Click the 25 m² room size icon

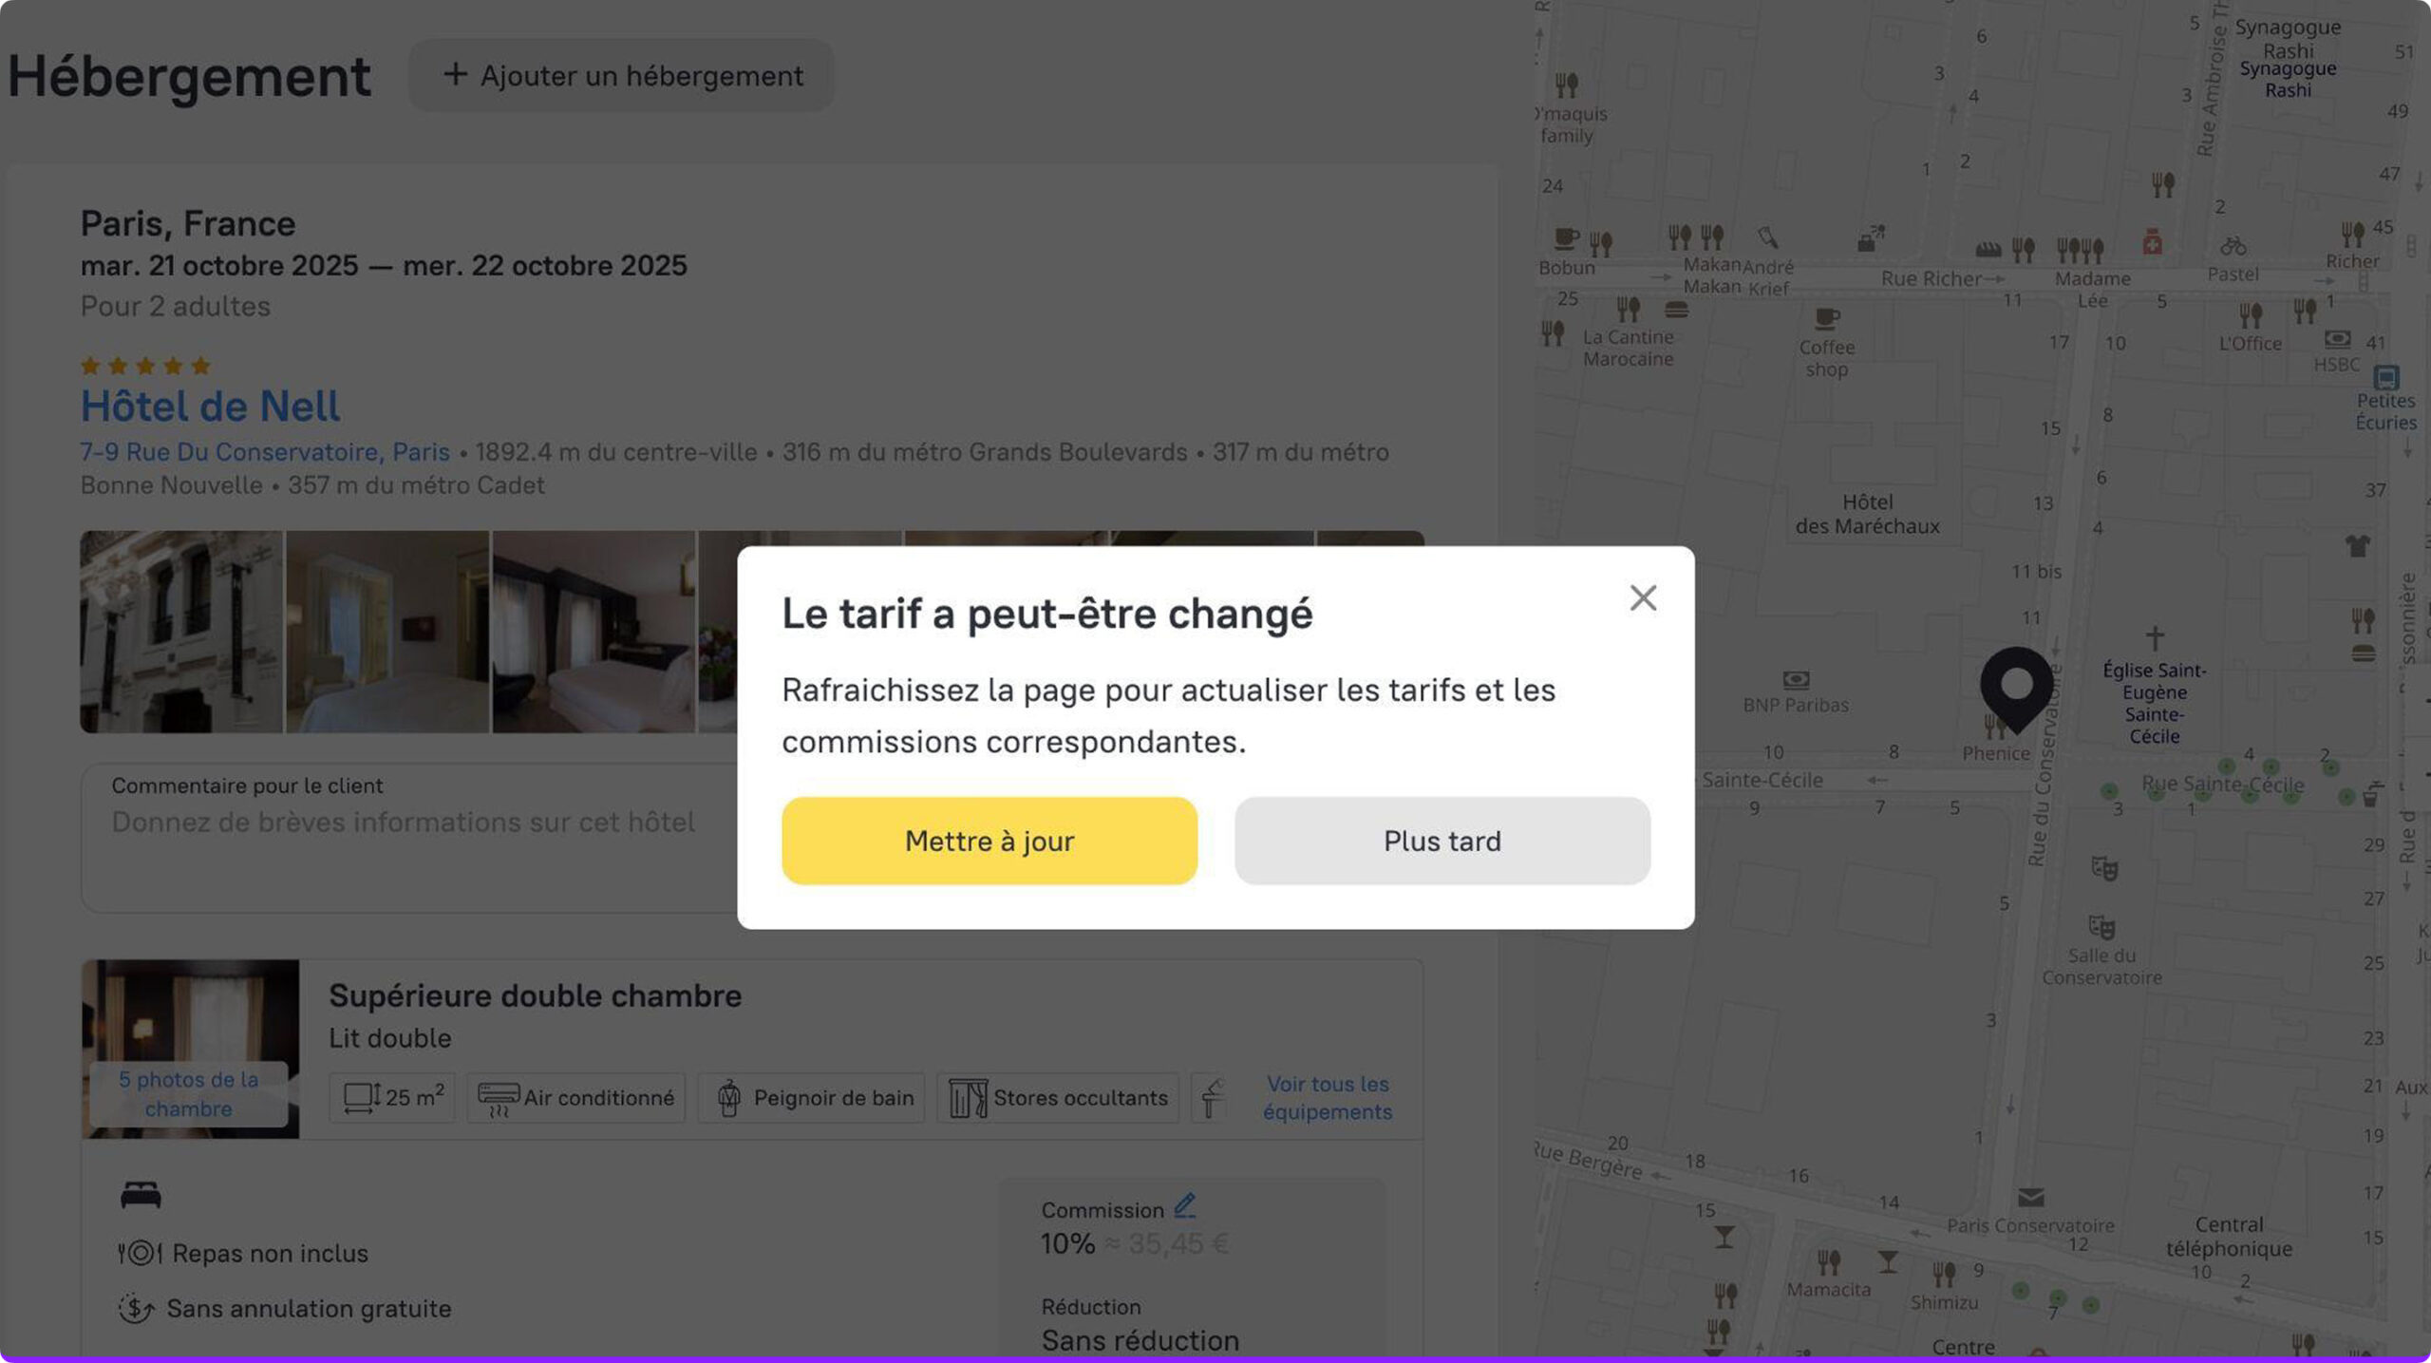[361, 1099]
